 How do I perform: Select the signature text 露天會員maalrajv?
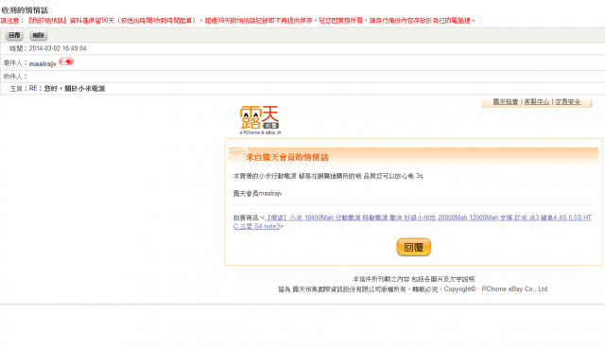point(257,193)
